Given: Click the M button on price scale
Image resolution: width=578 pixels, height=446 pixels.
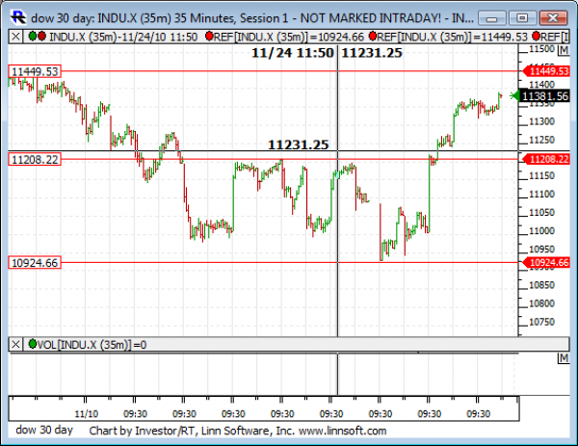Looking at the screenshot, I should pos(564,50).
